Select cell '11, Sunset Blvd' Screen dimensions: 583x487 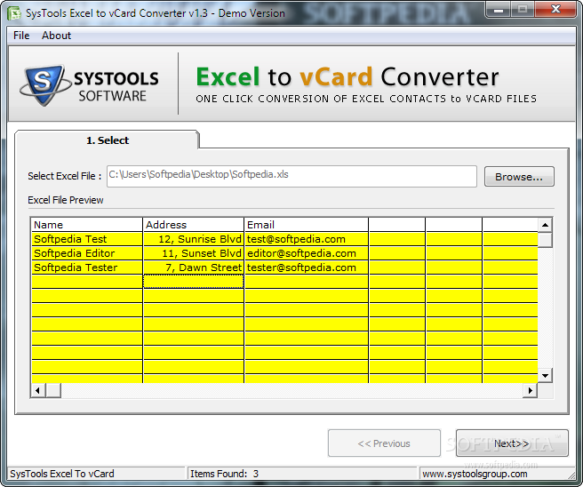tap(194, 253)
